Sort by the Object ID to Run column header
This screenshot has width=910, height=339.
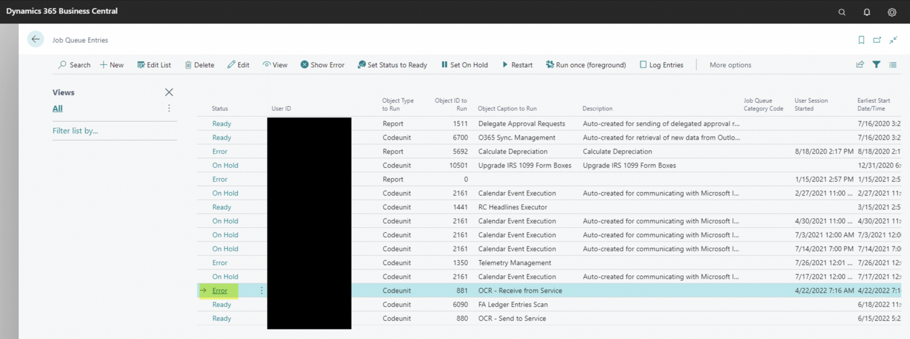(x=451, y=104)
